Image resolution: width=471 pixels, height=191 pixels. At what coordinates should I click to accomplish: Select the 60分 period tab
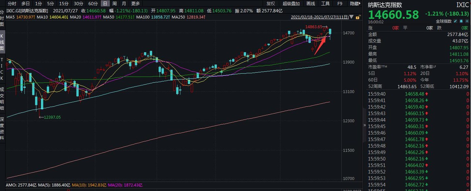click(93, 4)
